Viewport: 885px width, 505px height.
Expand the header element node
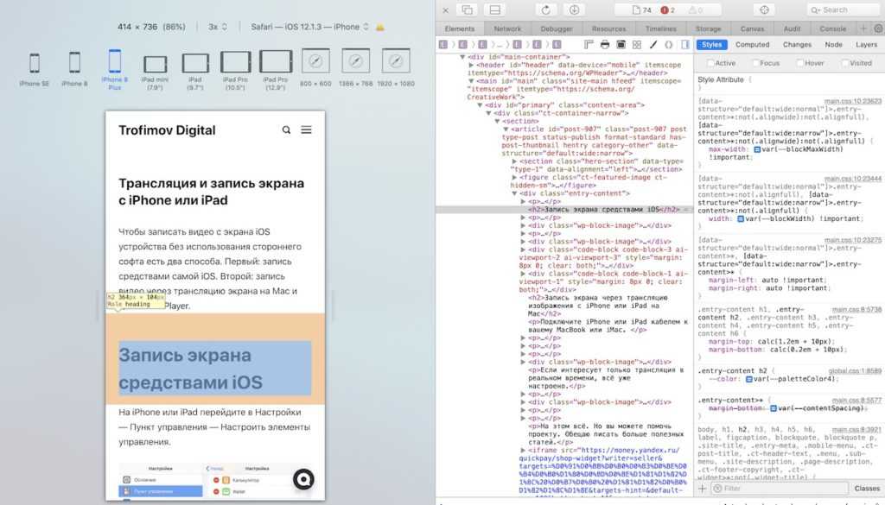(x=471, y=65)
